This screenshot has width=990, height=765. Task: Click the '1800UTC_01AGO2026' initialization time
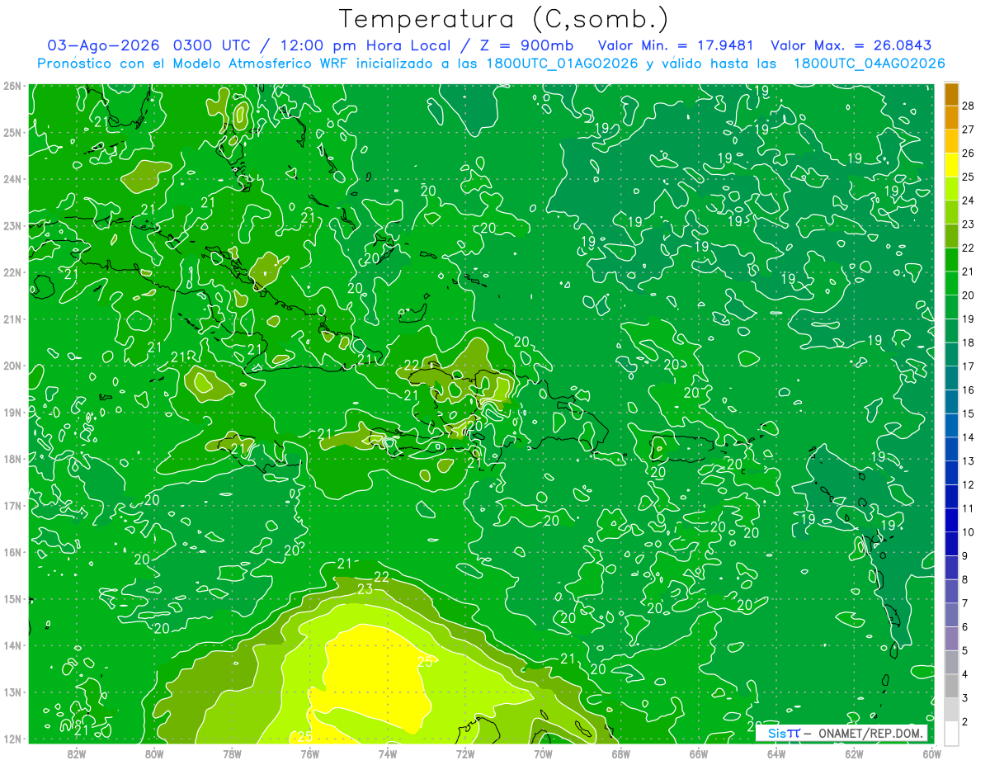coord(564,64)
